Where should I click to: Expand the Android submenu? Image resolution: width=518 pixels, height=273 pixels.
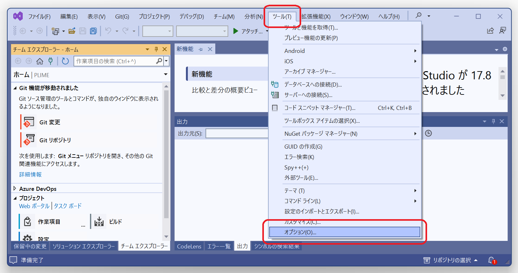tap(415, 51)
